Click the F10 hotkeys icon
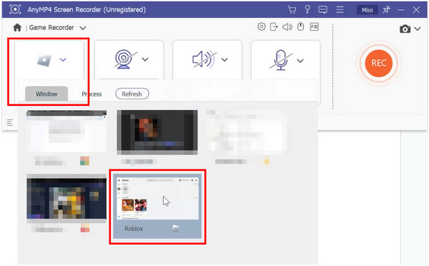 314,26
